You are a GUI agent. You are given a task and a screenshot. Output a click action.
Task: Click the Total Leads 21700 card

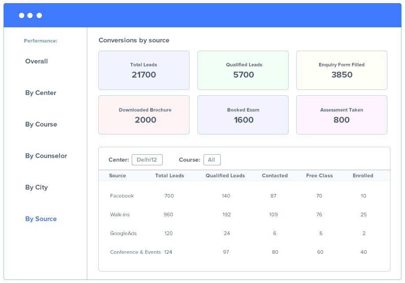[144, 71]
